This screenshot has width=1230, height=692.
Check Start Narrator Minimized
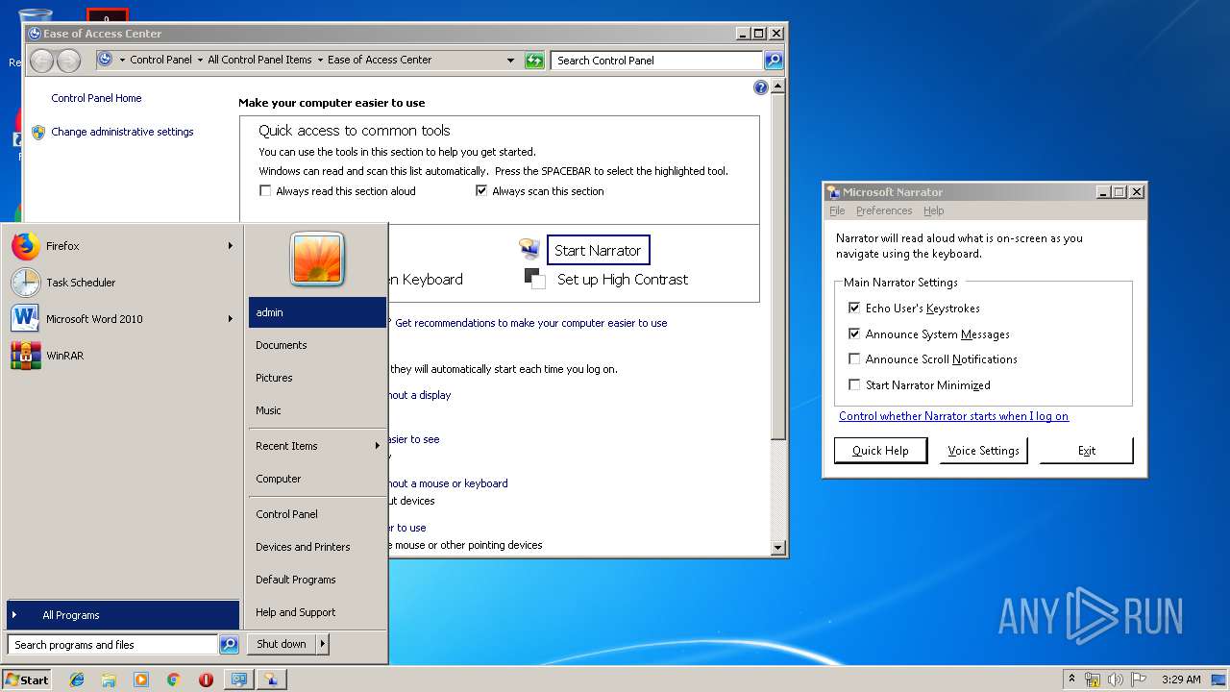854,385
